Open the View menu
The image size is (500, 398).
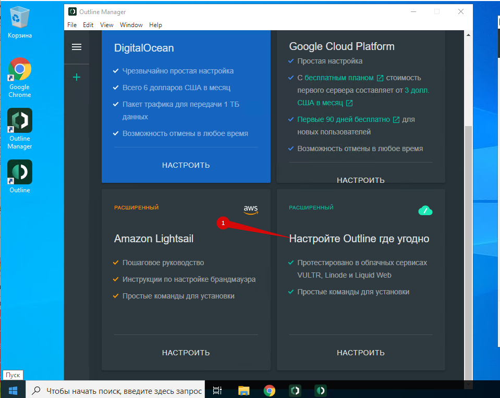106,25
